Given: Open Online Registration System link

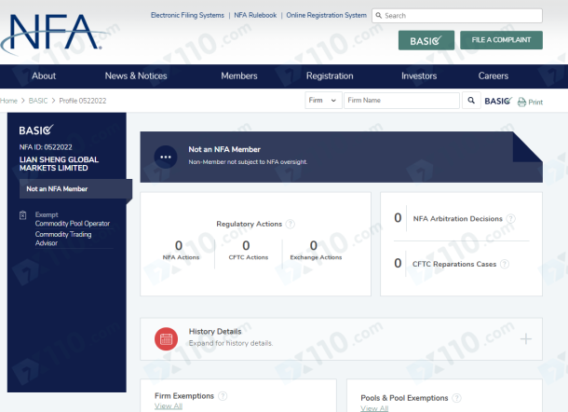Looking at the screenshot, I should pyautogui.click(x=327, y=15).
